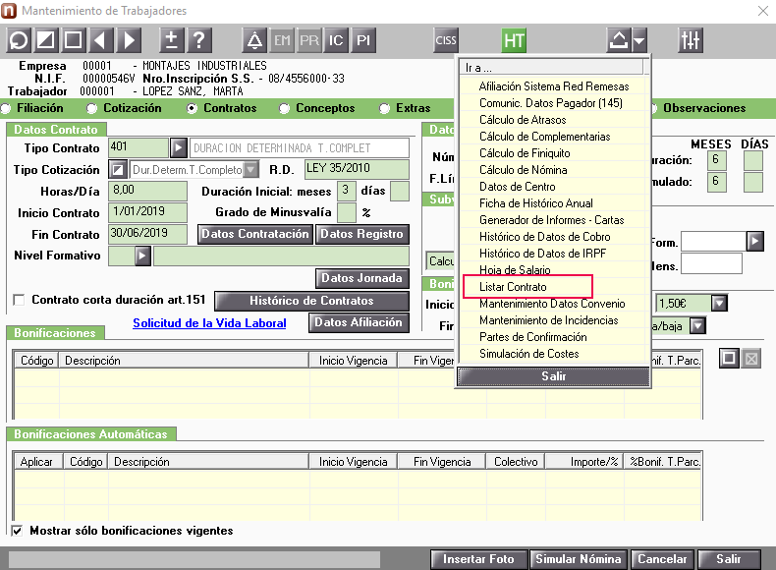Choose 'Afiliación Sistema Red Remesas' entry
The height and width of the screenshot is (570, 776).
click(x=554, y=86)
